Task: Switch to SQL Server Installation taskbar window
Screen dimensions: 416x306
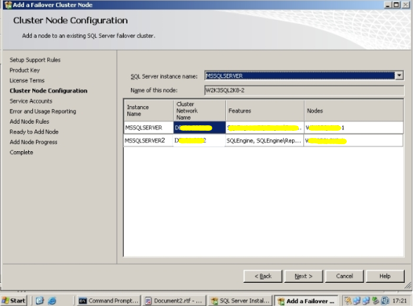Action: 240,300
